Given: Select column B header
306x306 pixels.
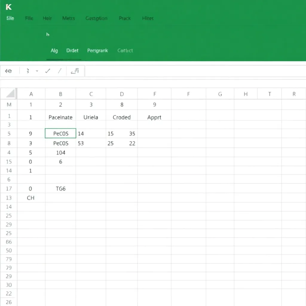Looking at the screenshot, I should (60, 94).
